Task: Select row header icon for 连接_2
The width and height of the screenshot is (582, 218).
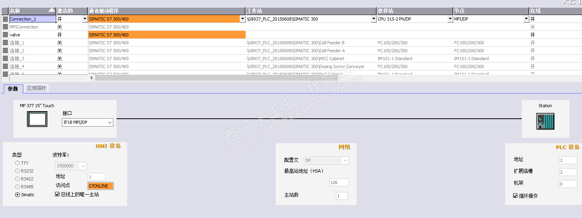Action: click(5, 51)
